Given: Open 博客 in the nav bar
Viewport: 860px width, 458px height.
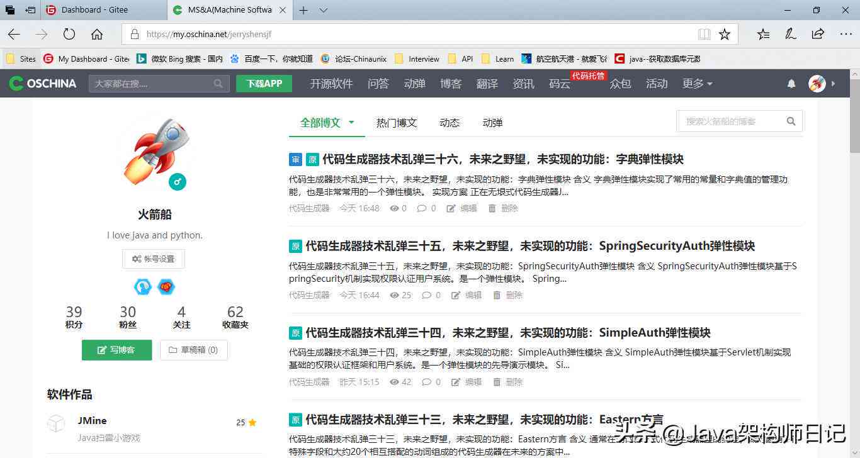Looking at the screenshot, I should [451, 84].
